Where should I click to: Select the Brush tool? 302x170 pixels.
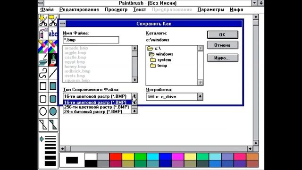(x=53, y=59)
